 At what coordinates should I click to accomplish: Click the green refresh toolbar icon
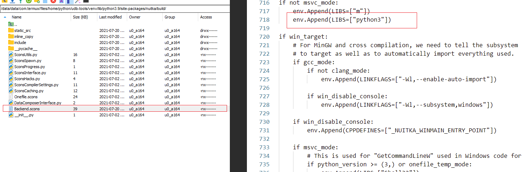(x=28, y=1)
